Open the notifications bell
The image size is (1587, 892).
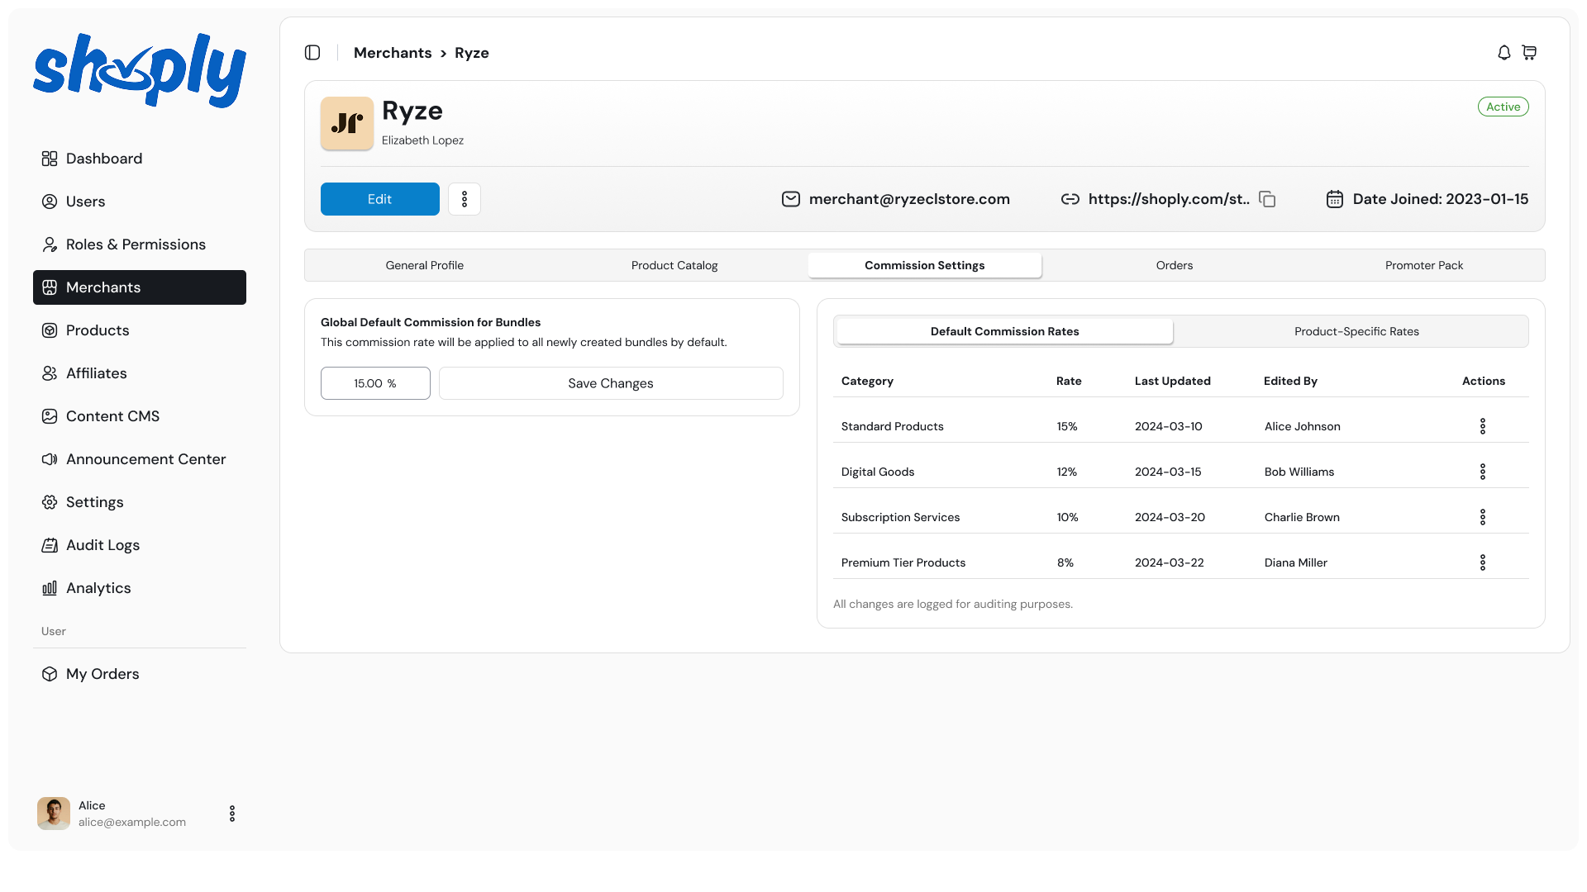[x=1504, y=53]
